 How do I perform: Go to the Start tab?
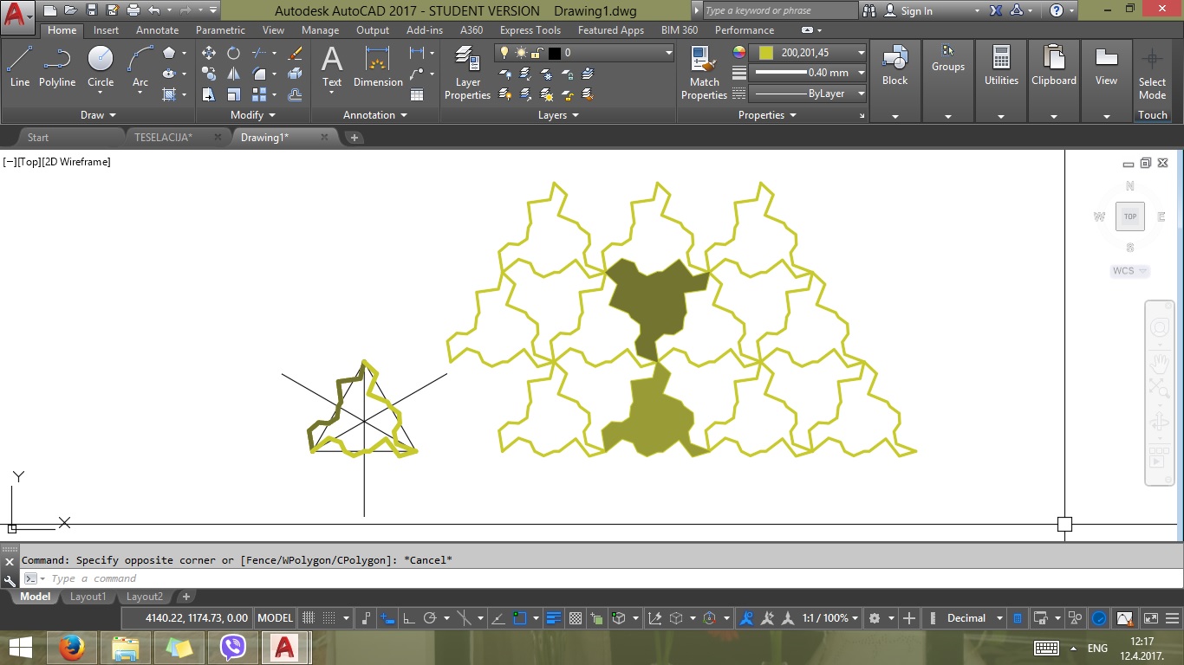pyautogui.click(x=38, y=137)
